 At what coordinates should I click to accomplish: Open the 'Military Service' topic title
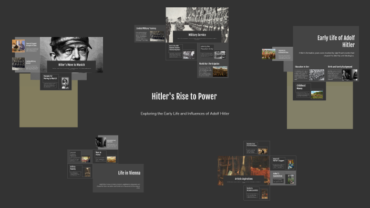pos(197,35)
